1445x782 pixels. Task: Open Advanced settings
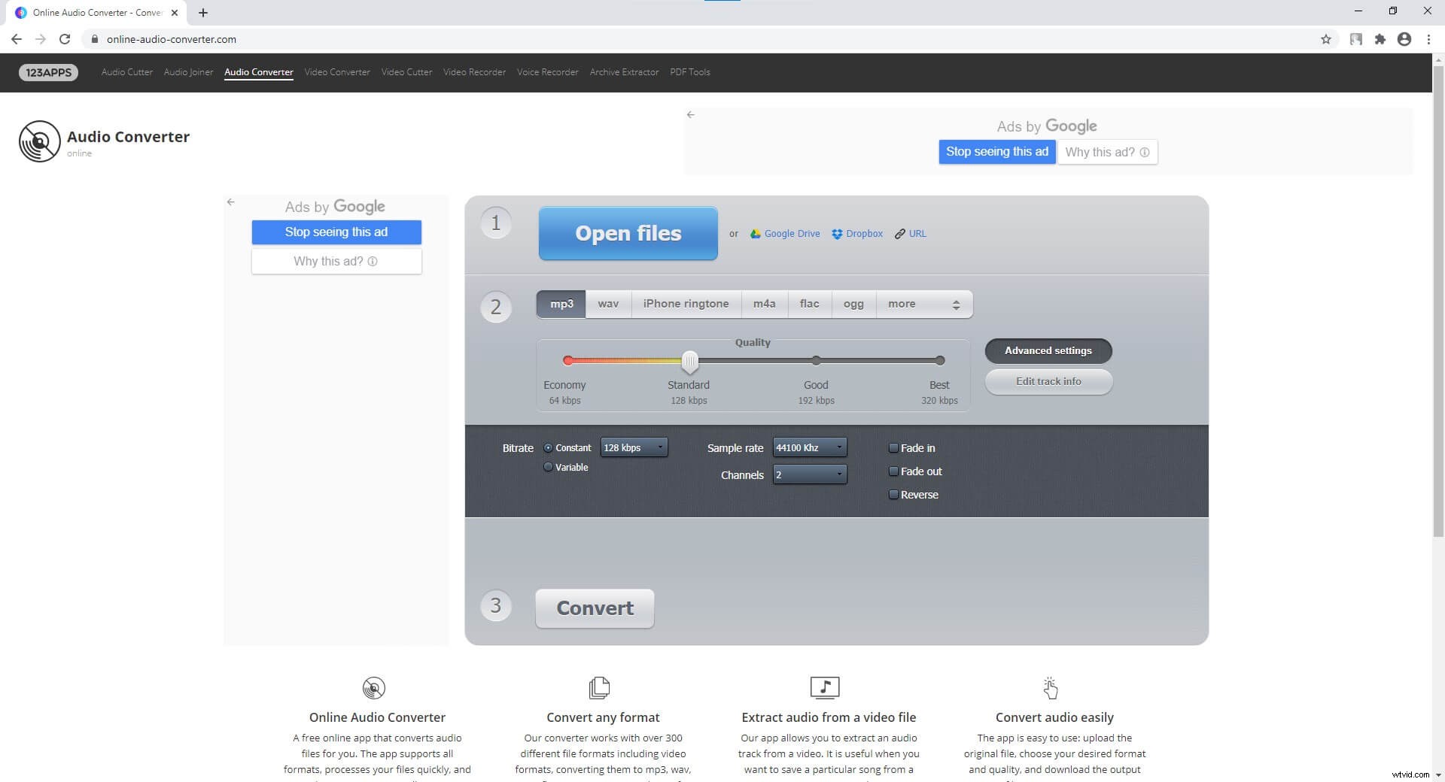tap(1048, 350)
